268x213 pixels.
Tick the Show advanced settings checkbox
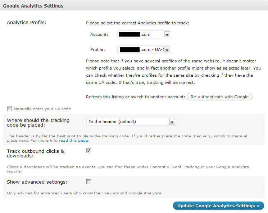(x=89, y=182)
